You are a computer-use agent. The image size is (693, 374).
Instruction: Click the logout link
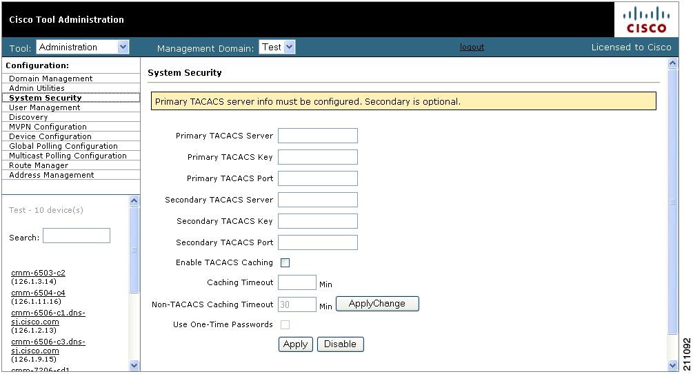[x=472, y=48]
